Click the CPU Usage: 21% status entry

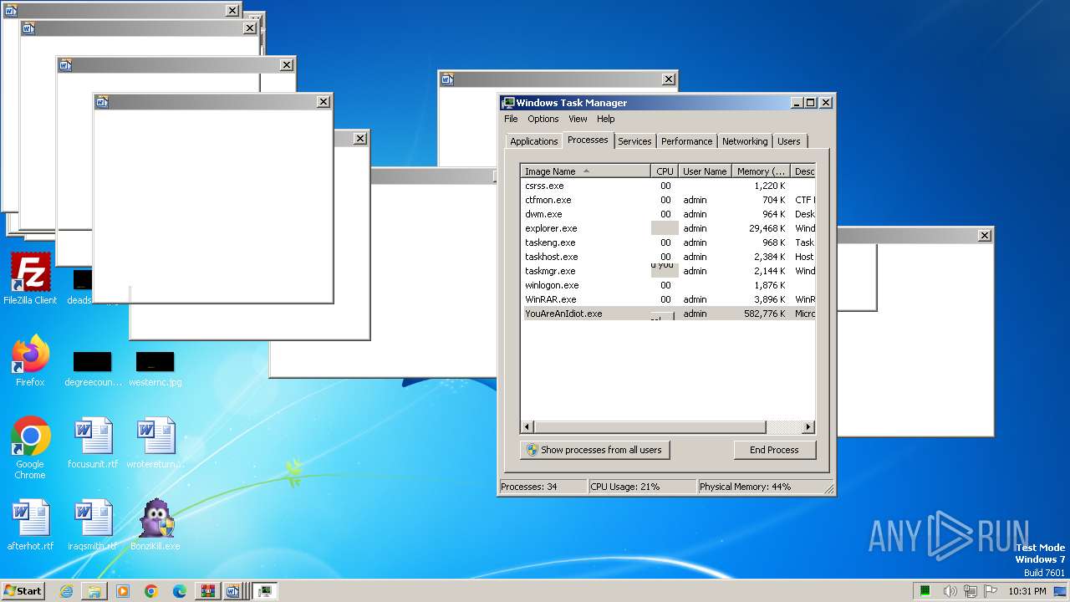click(642, 487)
